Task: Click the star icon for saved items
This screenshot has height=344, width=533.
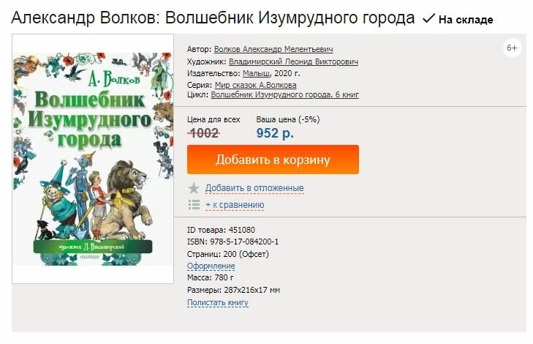Action: (194, 188)
